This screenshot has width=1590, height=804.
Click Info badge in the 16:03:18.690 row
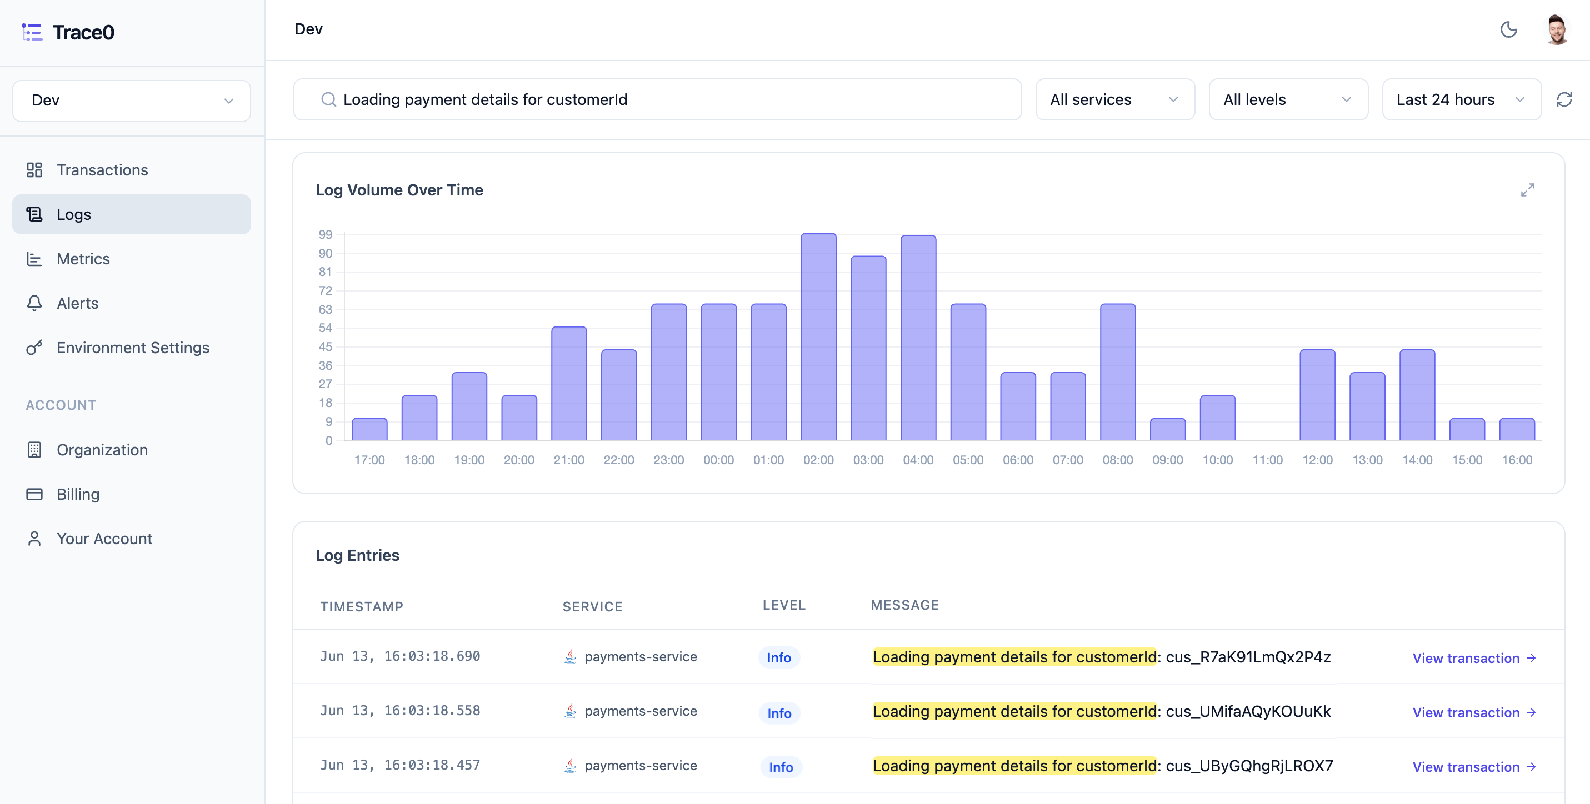click(x=779, y=658)
